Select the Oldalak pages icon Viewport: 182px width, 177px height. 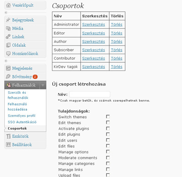8,45
